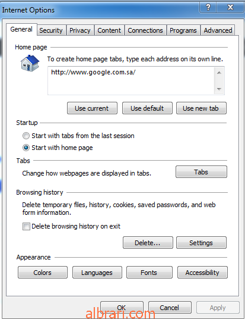Confirm the dialog with the OK button

tap(122, 308)
